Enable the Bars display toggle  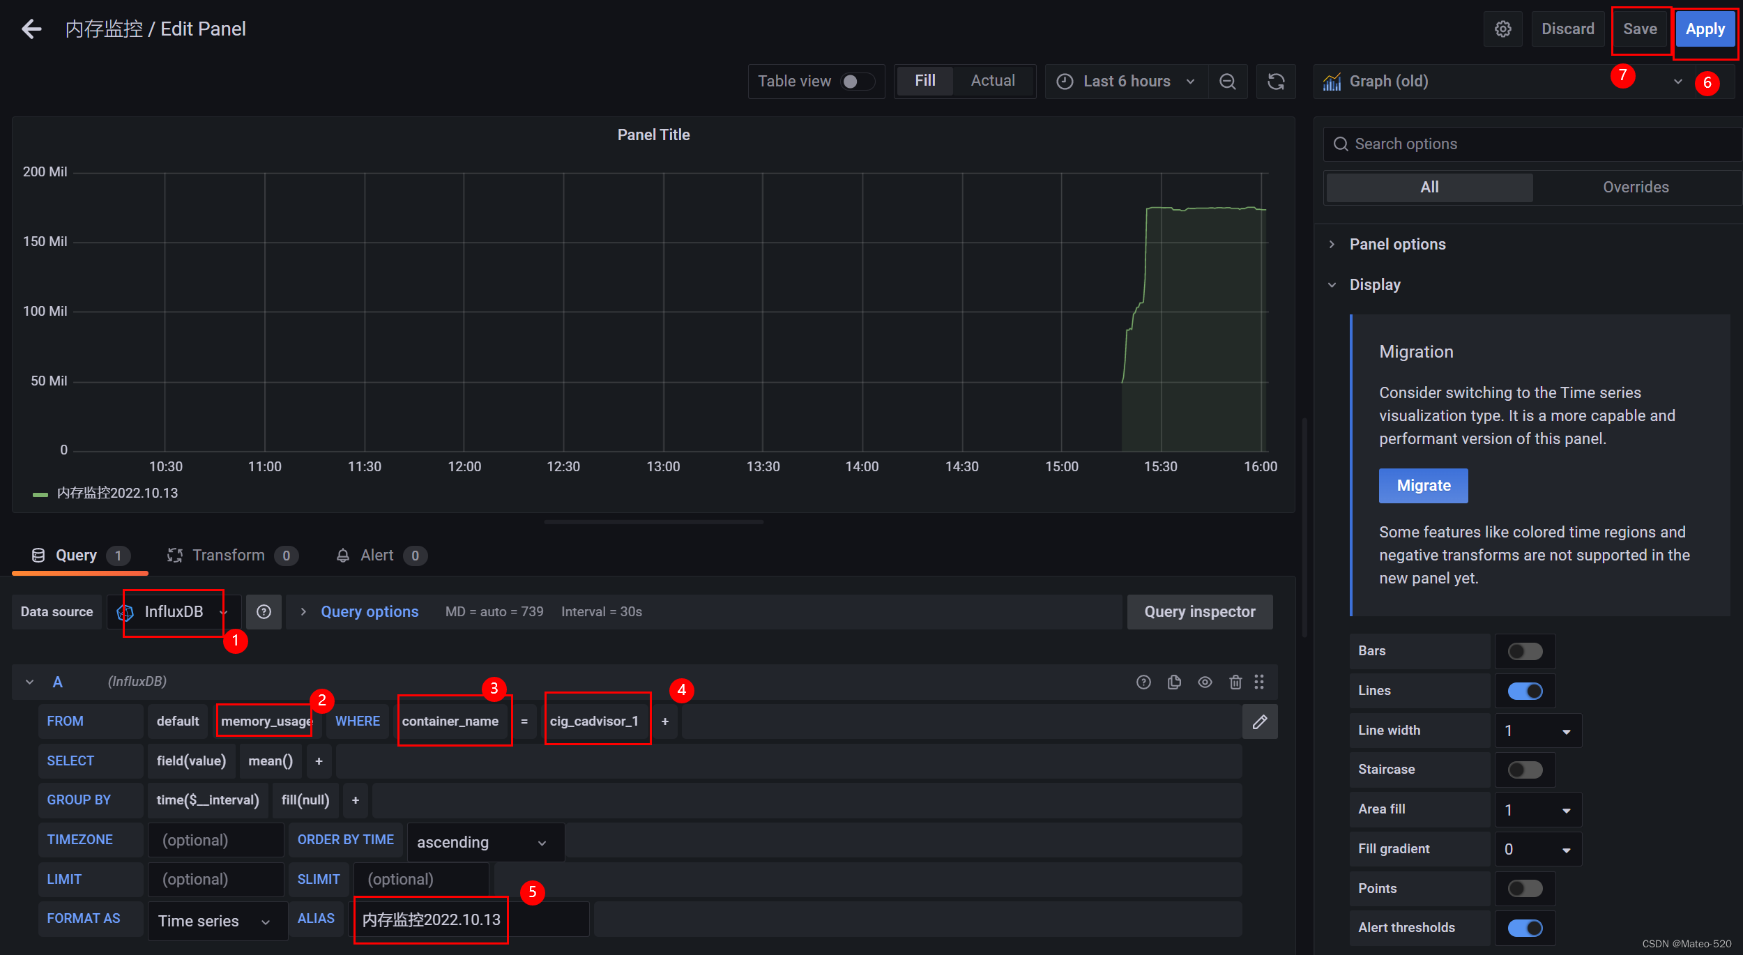click(x=1524, y=650)
